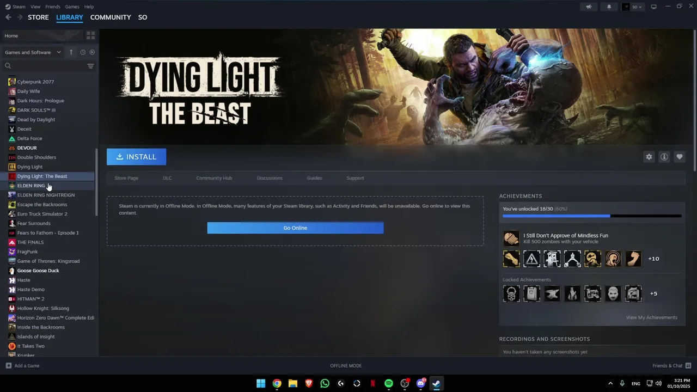Screen dimensions: 697x392
Task: Select Dead by Daylight in library
Action: 36,120
